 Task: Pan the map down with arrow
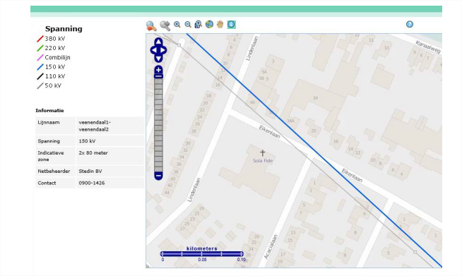[158, 59]
